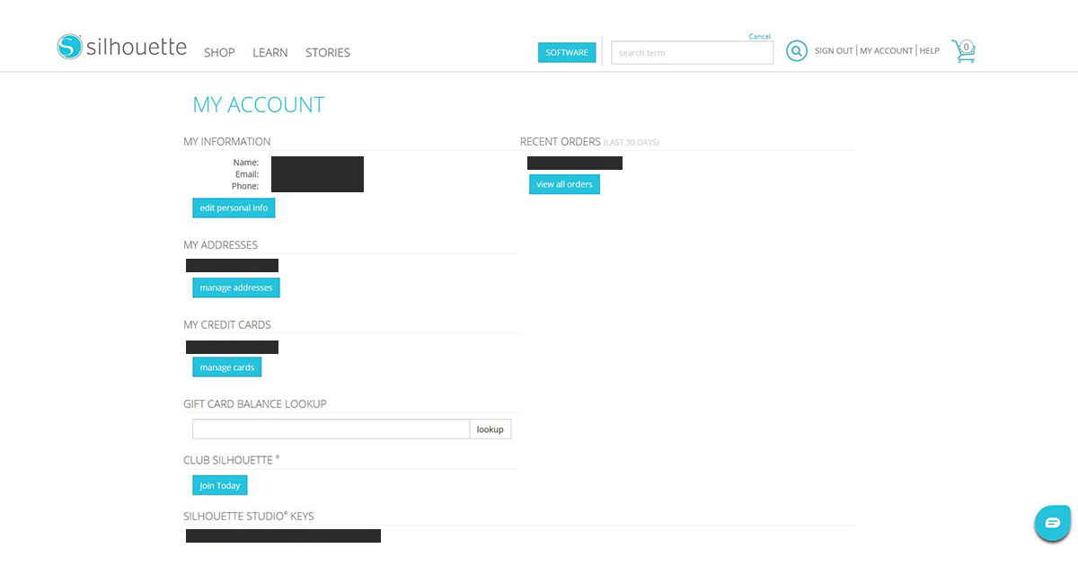
Task: Click the manage cards button
Action: tap(226, 367)
